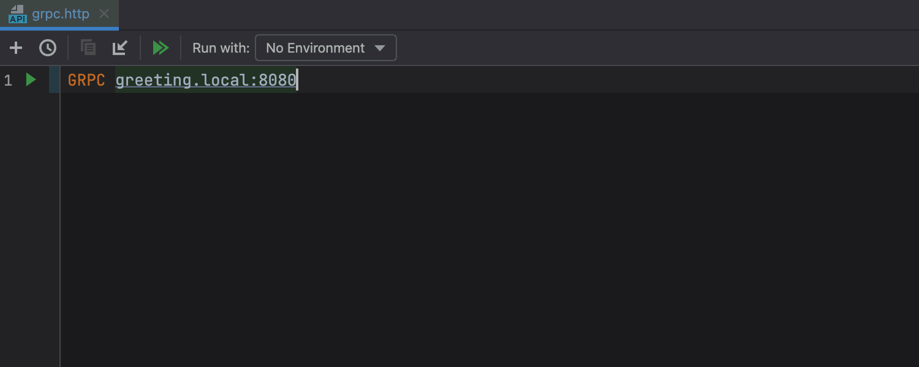
Task: Open the No Environment dropdown
Action: click(x=325, y=48)
